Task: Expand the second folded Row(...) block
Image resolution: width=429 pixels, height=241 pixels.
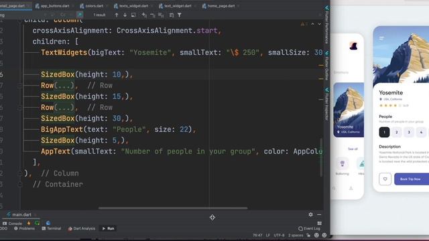Action: [19, 108]
